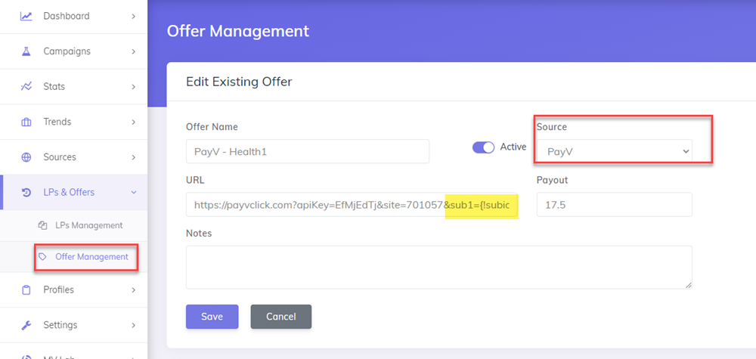Click the Save button

pos(212,317)
